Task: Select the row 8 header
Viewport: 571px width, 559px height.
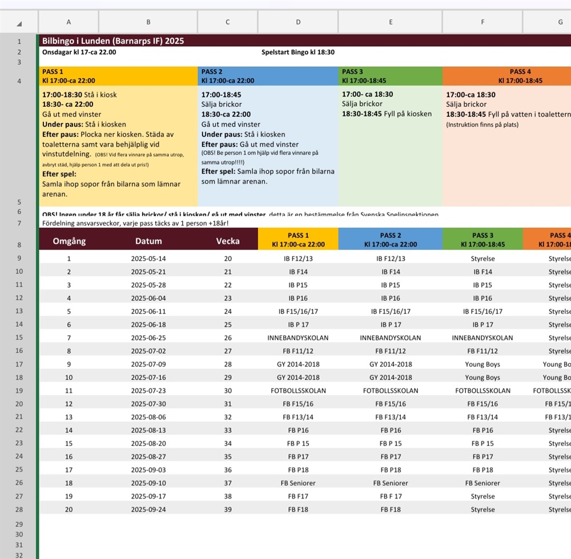Action: pyautogui.click(x=19, y=245)
